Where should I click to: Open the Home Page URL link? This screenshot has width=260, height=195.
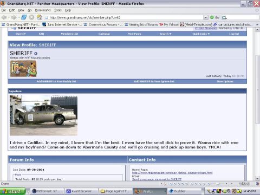[x=172, y=173]
